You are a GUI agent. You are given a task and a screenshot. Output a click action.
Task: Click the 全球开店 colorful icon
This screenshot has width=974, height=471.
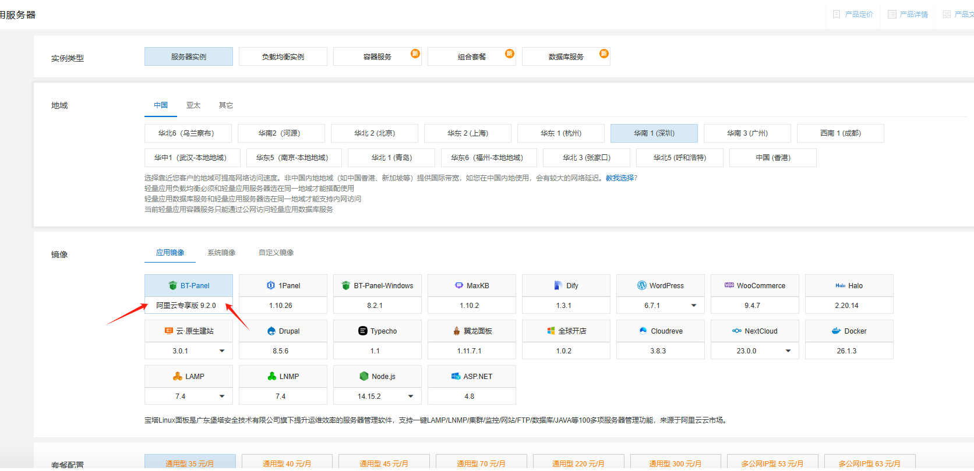(551, 331)
